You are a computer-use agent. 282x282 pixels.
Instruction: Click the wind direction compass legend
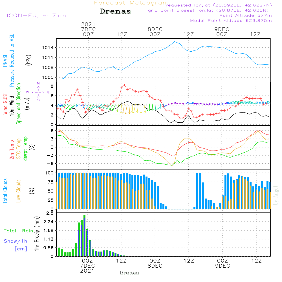(38, 92)
